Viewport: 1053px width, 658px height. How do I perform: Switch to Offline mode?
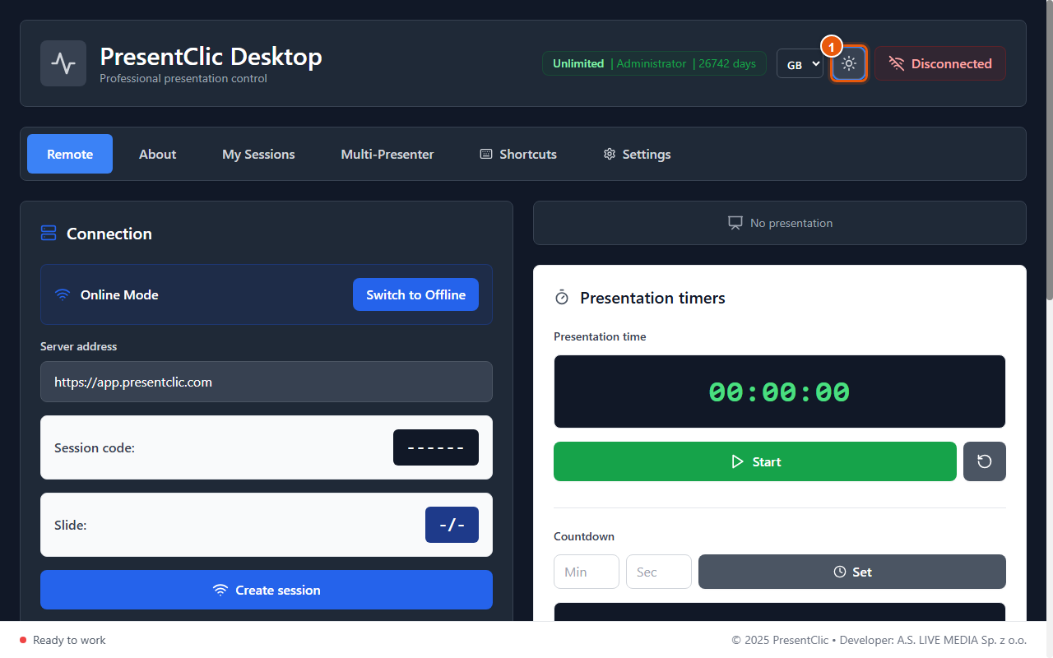click(415, 294)
